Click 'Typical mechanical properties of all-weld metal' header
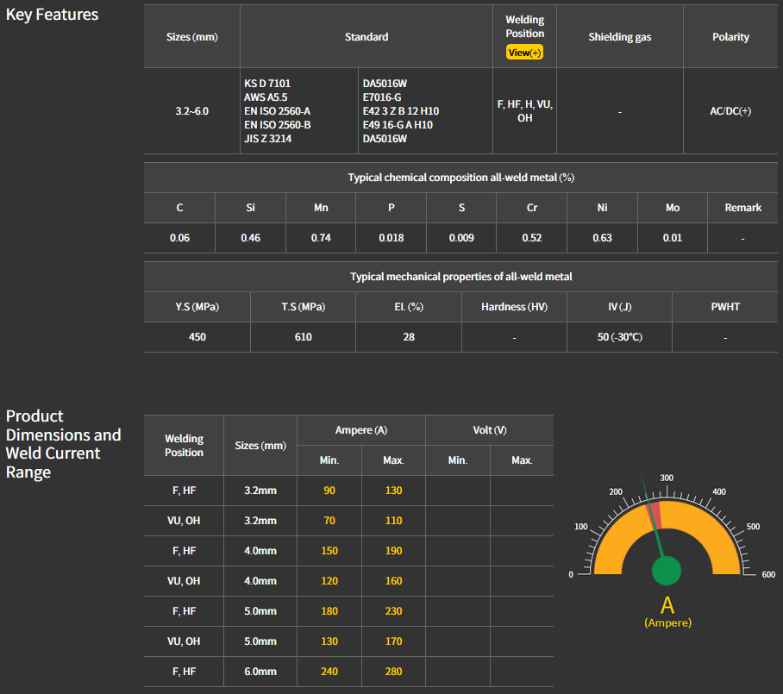The width and height of the screenshot is (783, 694). coord(461,277)
